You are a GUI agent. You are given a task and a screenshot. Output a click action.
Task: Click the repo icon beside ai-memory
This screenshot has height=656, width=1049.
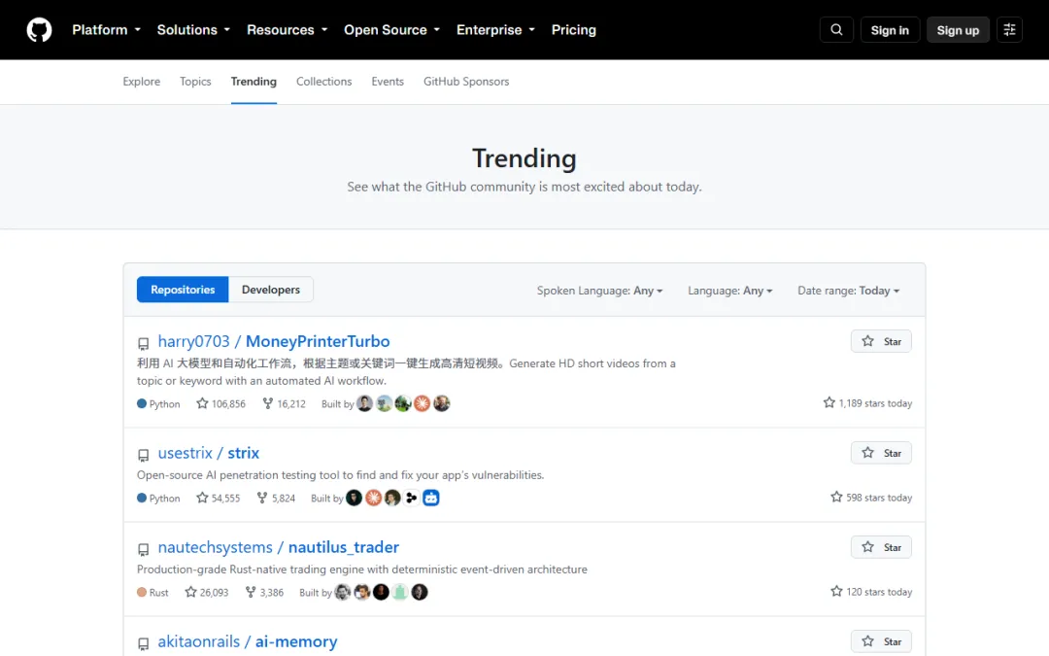[x=143, y=644]
